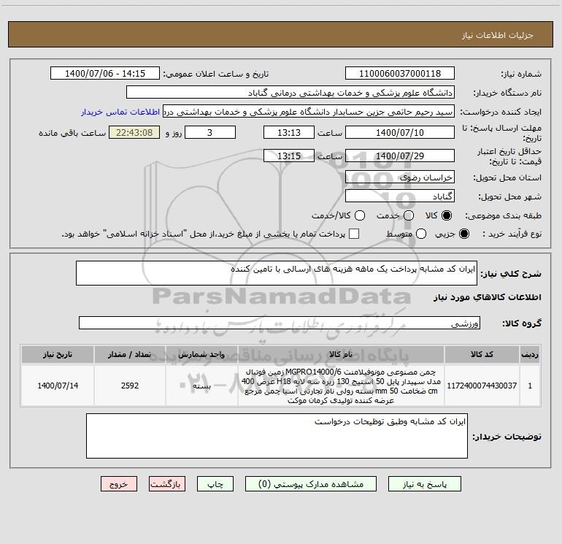Click the شرح کلی نیاز description box

click(277, 273)
